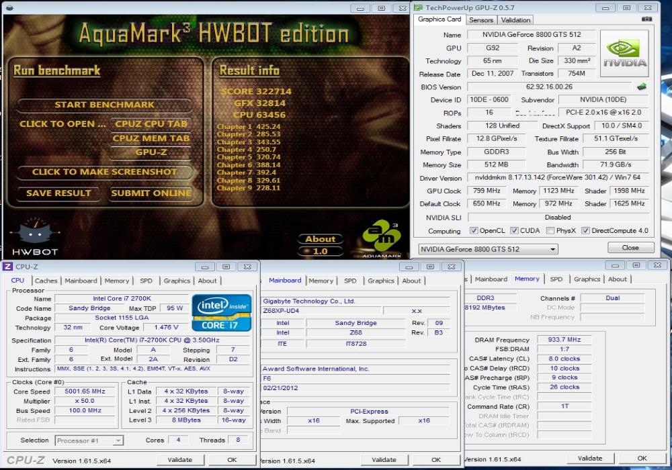Click the GPU Clock 799 MHz value
This screenshot has height=470, width=672.
click(487, 191)
